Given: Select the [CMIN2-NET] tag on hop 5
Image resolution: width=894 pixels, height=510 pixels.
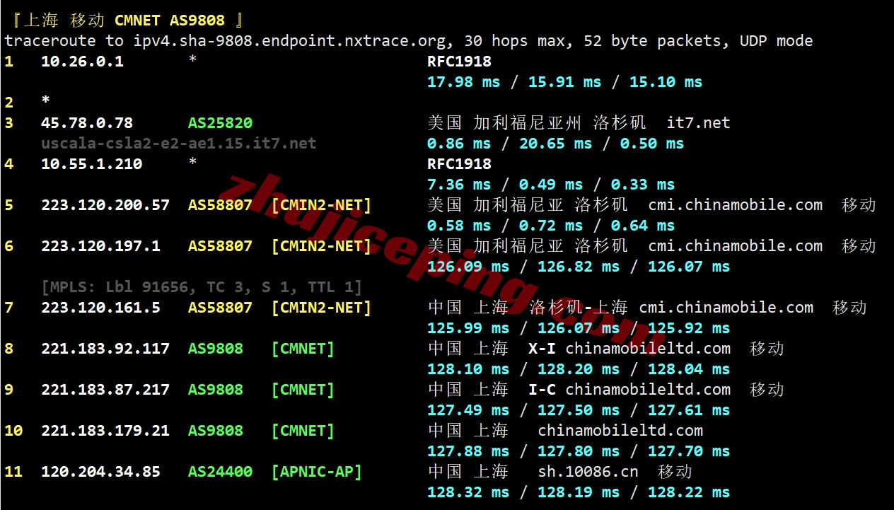Looking at the screenshot, I should [x=322, y=204].
